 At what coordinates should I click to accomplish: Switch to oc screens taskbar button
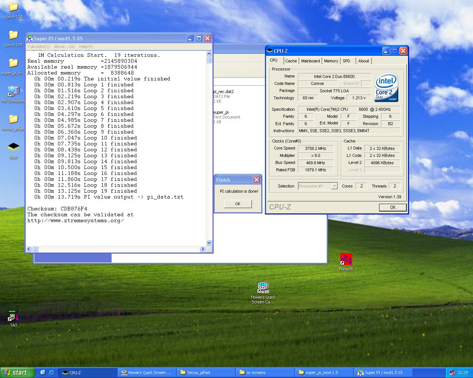coord(265,372)
